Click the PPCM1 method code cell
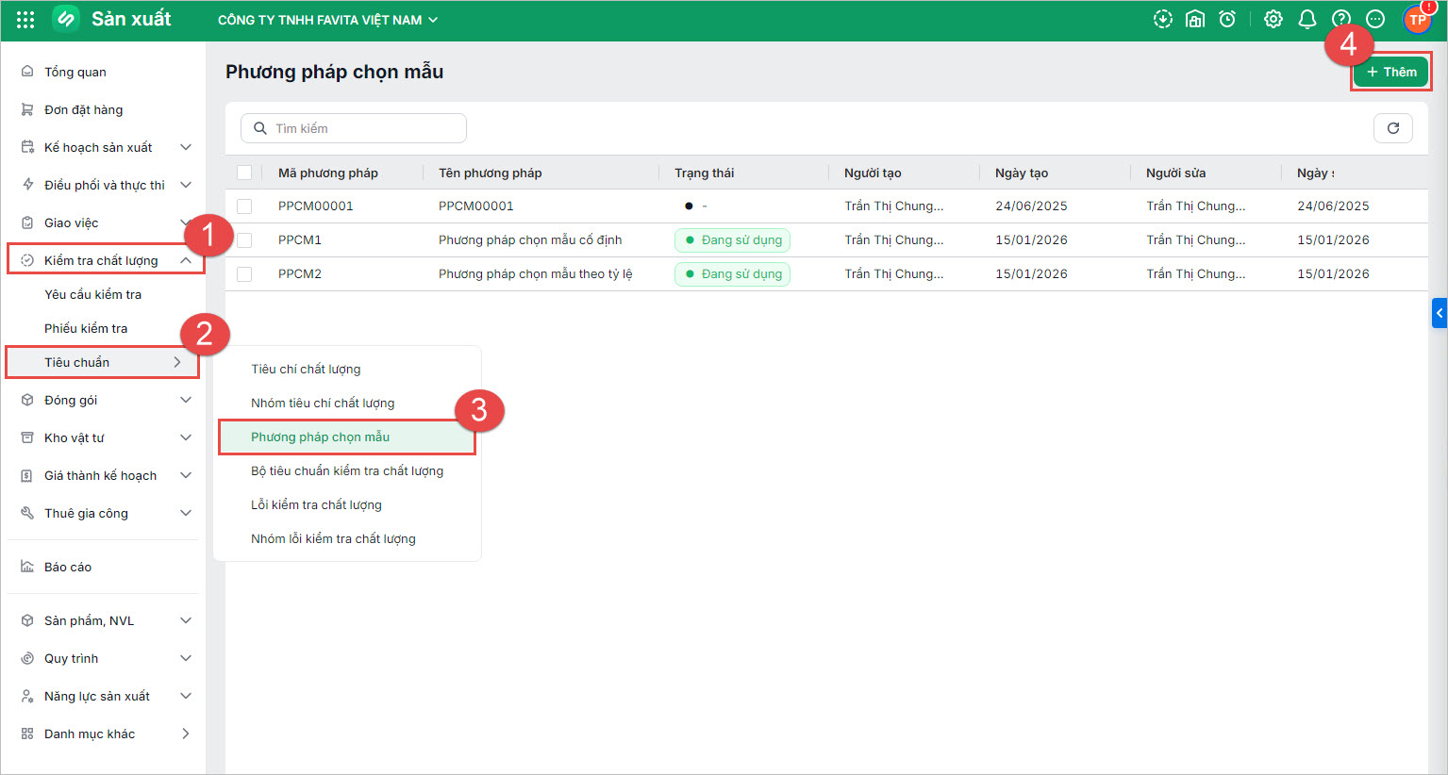The width and height of the screenshot is (1448, 775). coord(300,239)
